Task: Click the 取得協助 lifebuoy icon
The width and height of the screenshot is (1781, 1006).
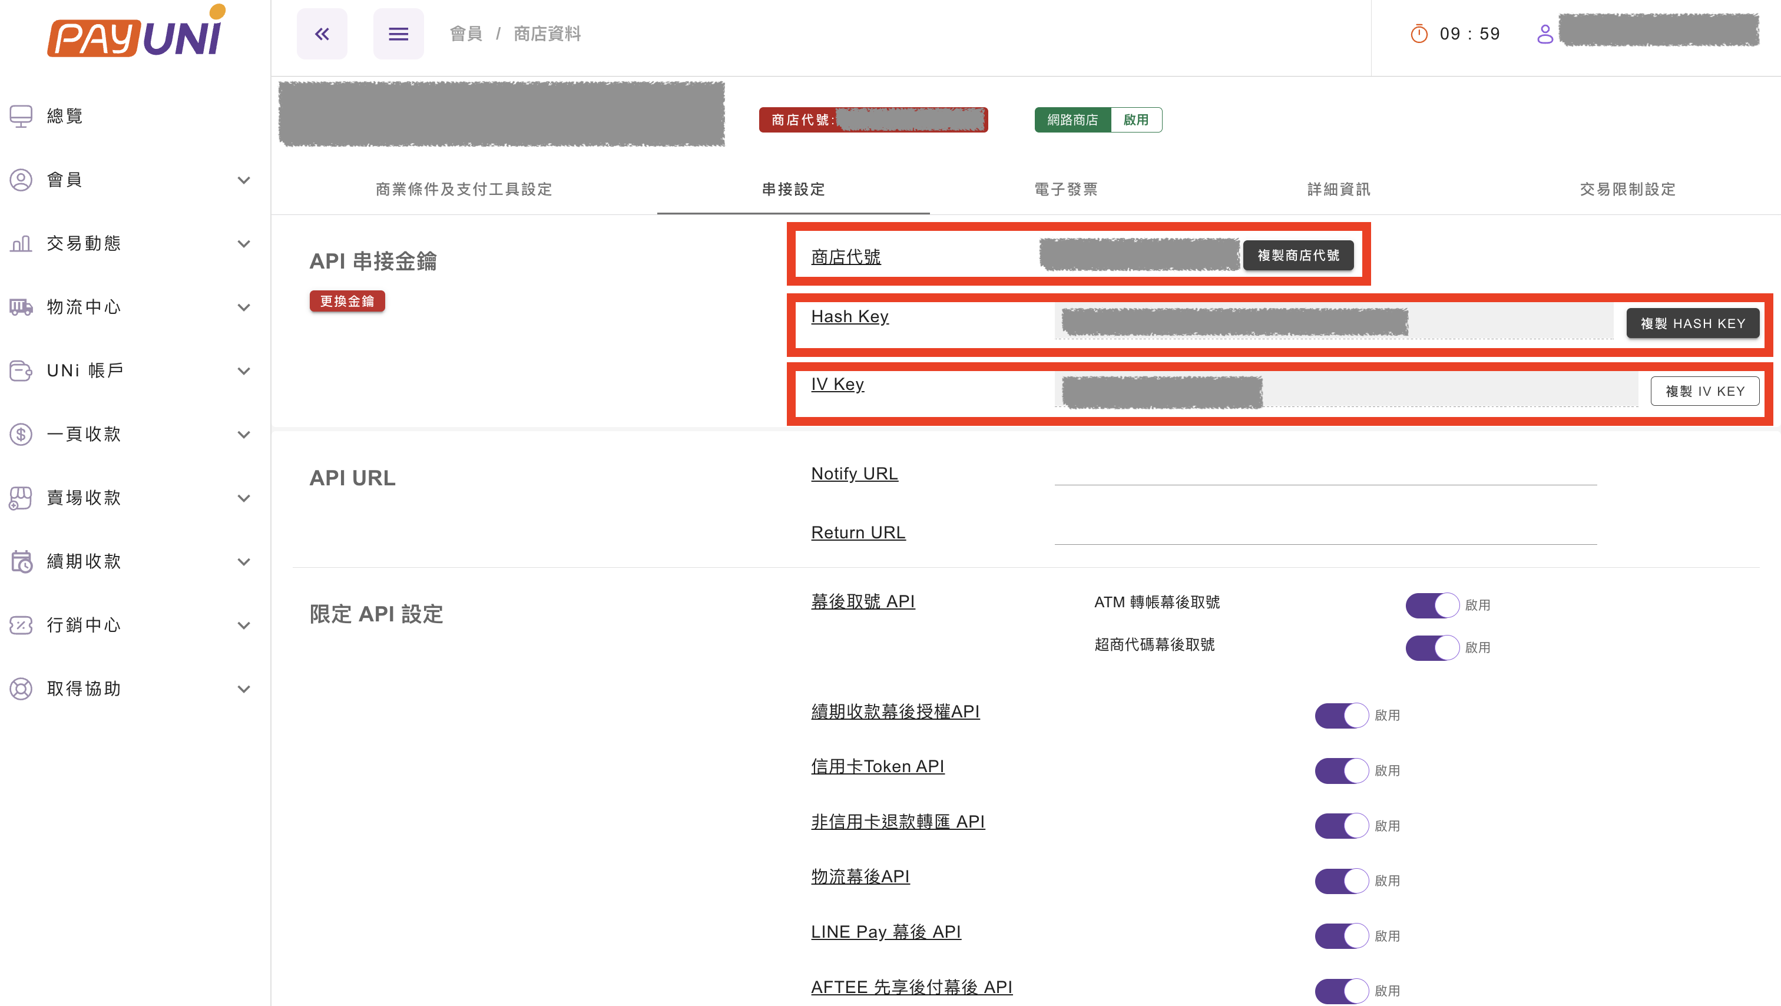Action: [x=21, y=689]
